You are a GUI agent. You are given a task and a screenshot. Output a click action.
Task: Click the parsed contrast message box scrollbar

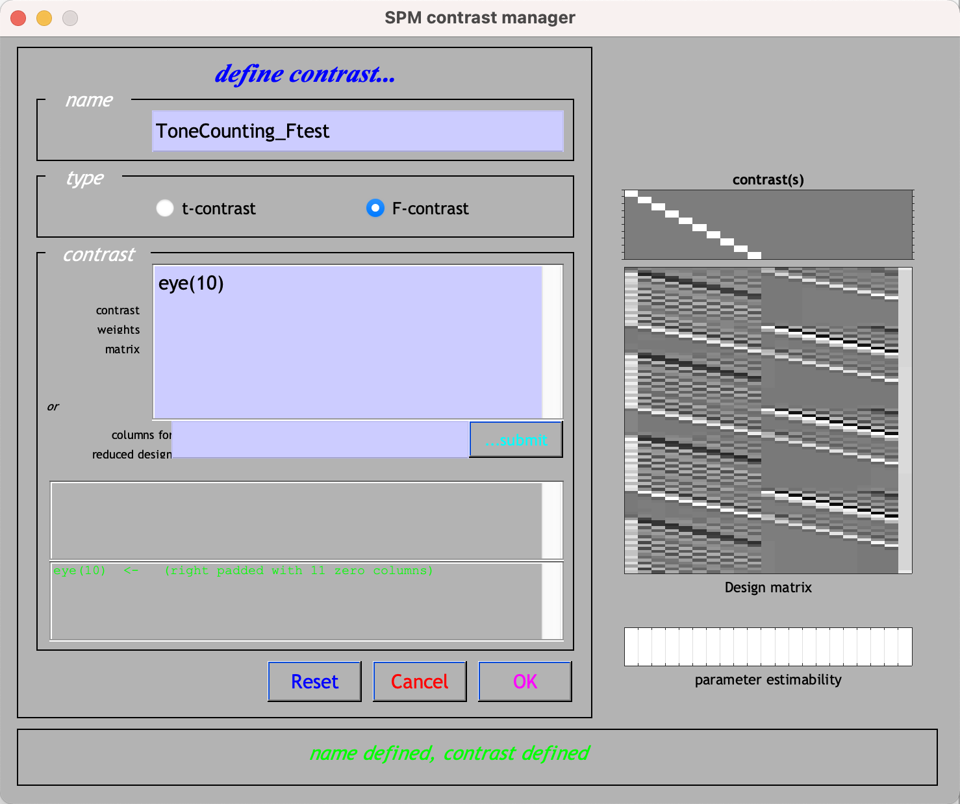click(x=552, y=601)
